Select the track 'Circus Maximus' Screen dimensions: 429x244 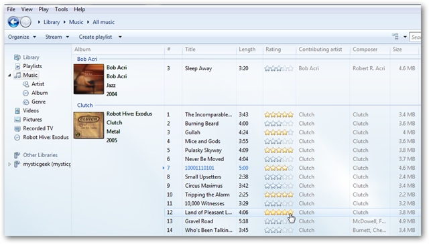point(204,186)
